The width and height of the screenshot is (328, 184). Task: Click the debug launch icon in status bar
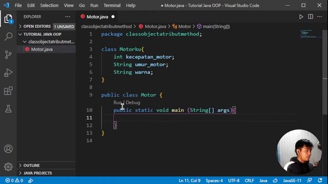(31, 180)
